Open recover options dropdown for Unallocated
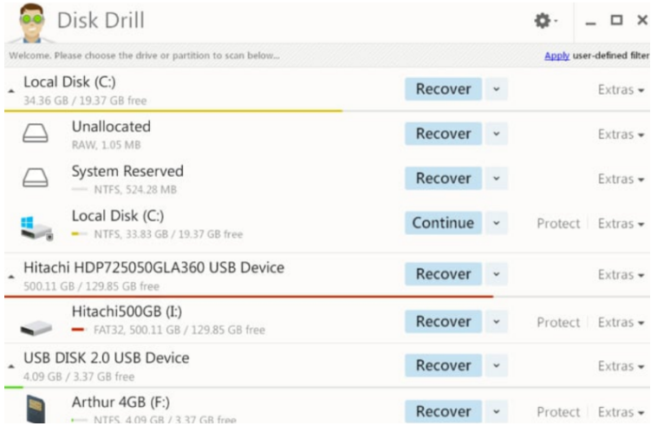This screenshot has width=651, height=426. (x=496, y=134)
